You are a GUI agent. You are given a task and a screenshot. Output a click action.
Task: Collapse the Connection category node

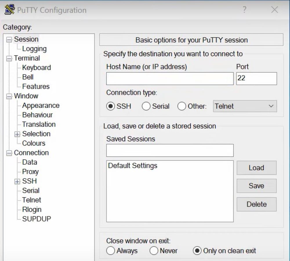(x=9, y=153)
